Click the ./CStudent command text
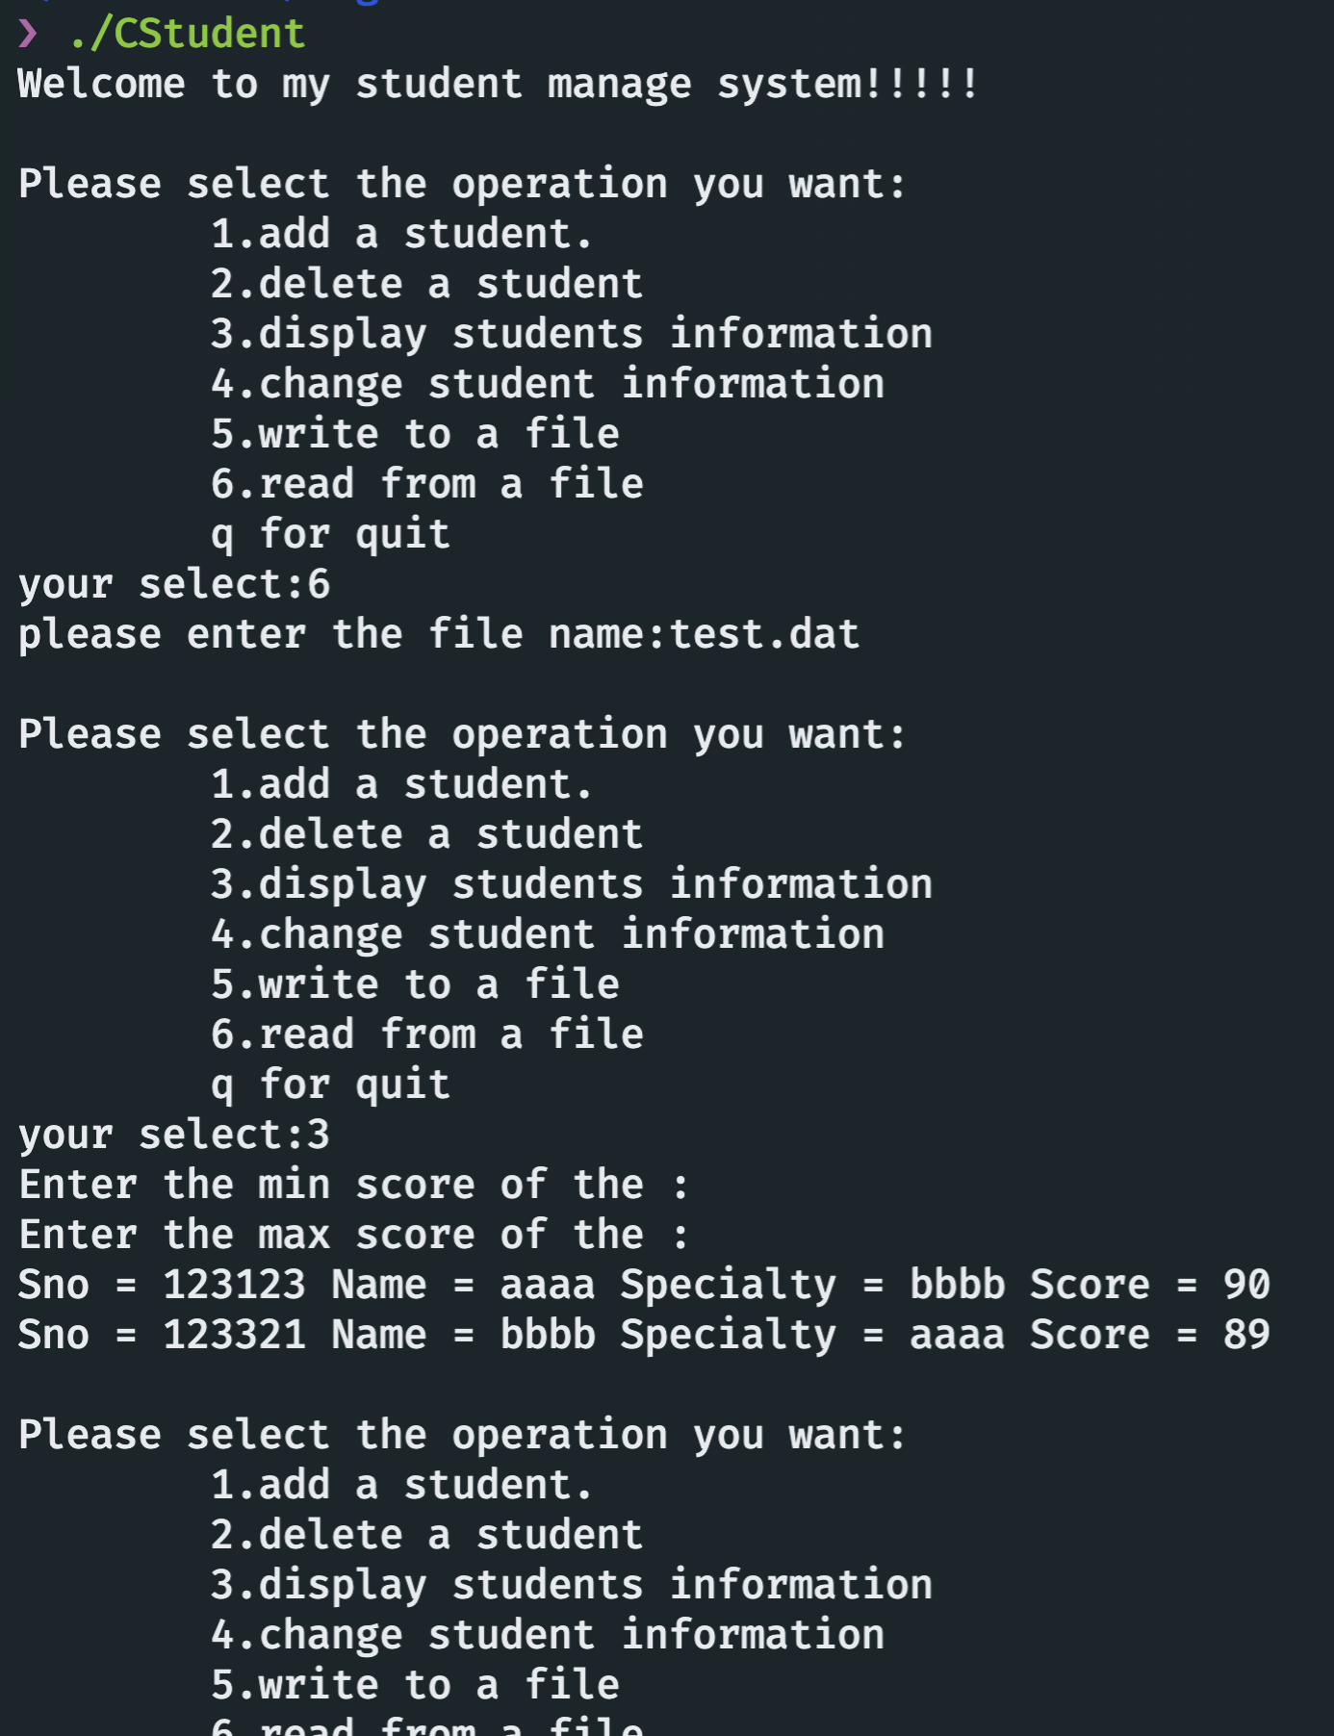Image resolution: width=1334 pixels, height=1736 pixels. click(187, 34)
